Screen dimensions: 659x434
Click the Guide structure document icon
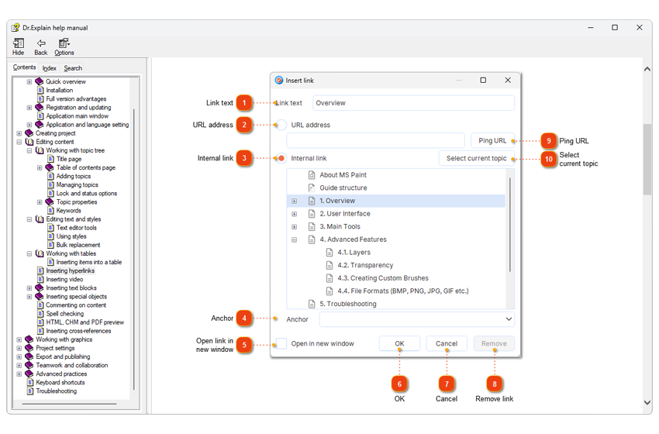(x=312, y=188)
